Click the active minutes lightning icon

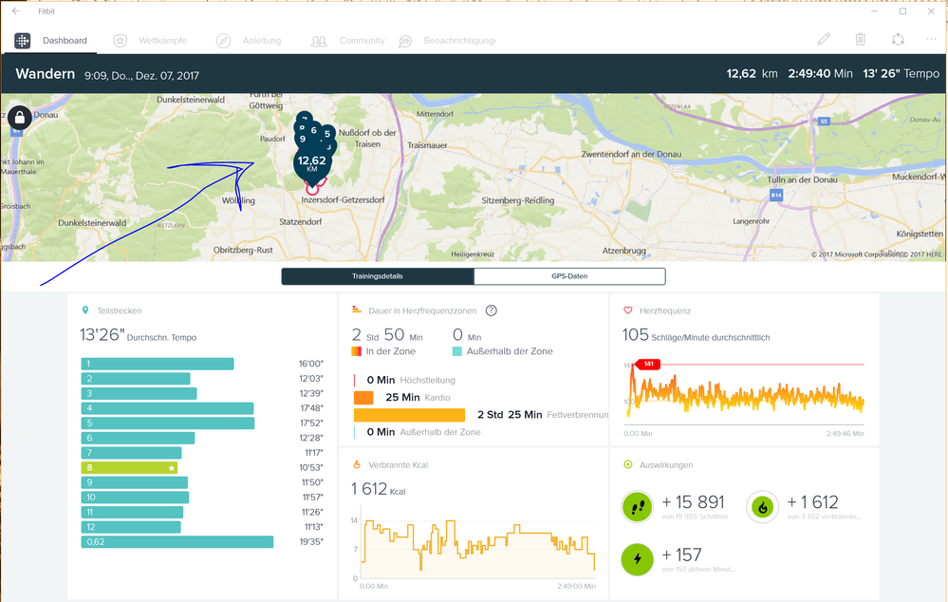pos(637,559)
